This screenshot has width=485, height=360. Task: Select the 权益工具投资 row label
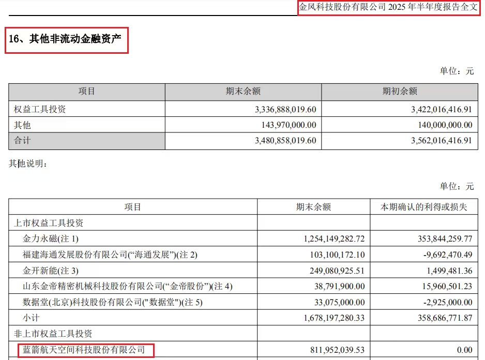tap(40, 109)
